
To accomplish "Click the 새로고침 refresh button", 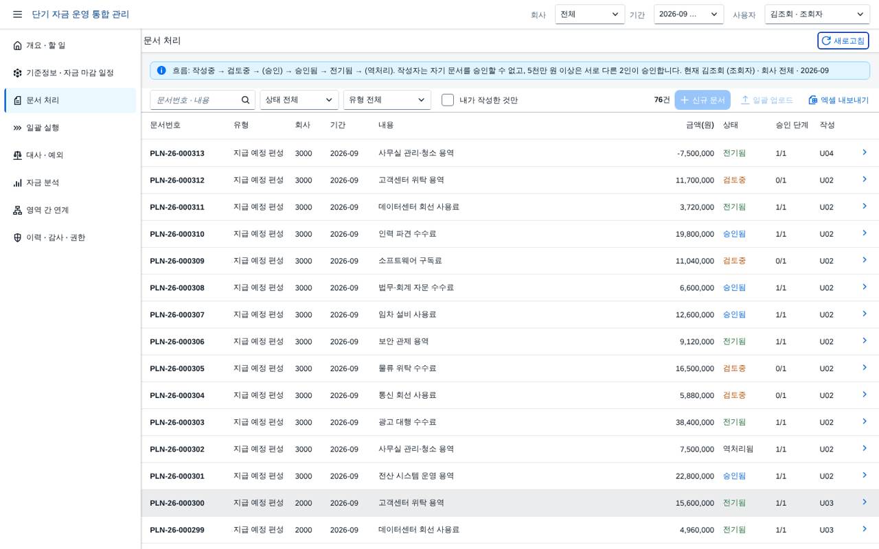I will (x=843, y=41).
